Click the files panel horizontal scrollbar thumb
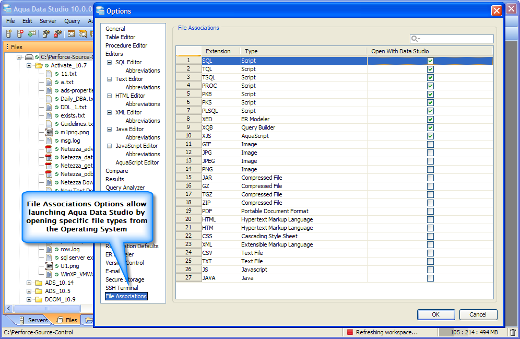The image size is (520, 339). 47,309
